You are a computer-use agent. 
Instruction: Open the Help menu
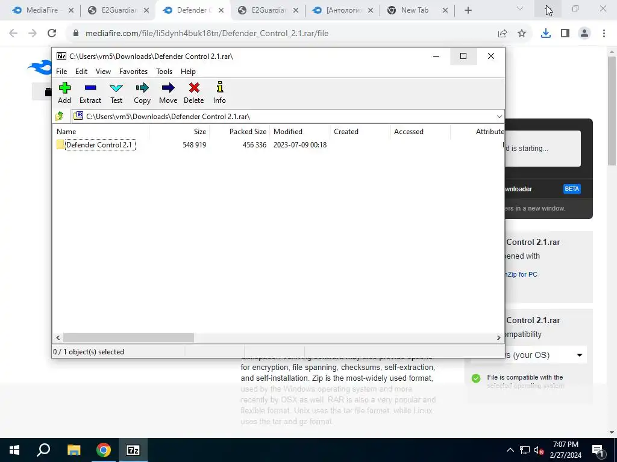(x=188, y=72)
